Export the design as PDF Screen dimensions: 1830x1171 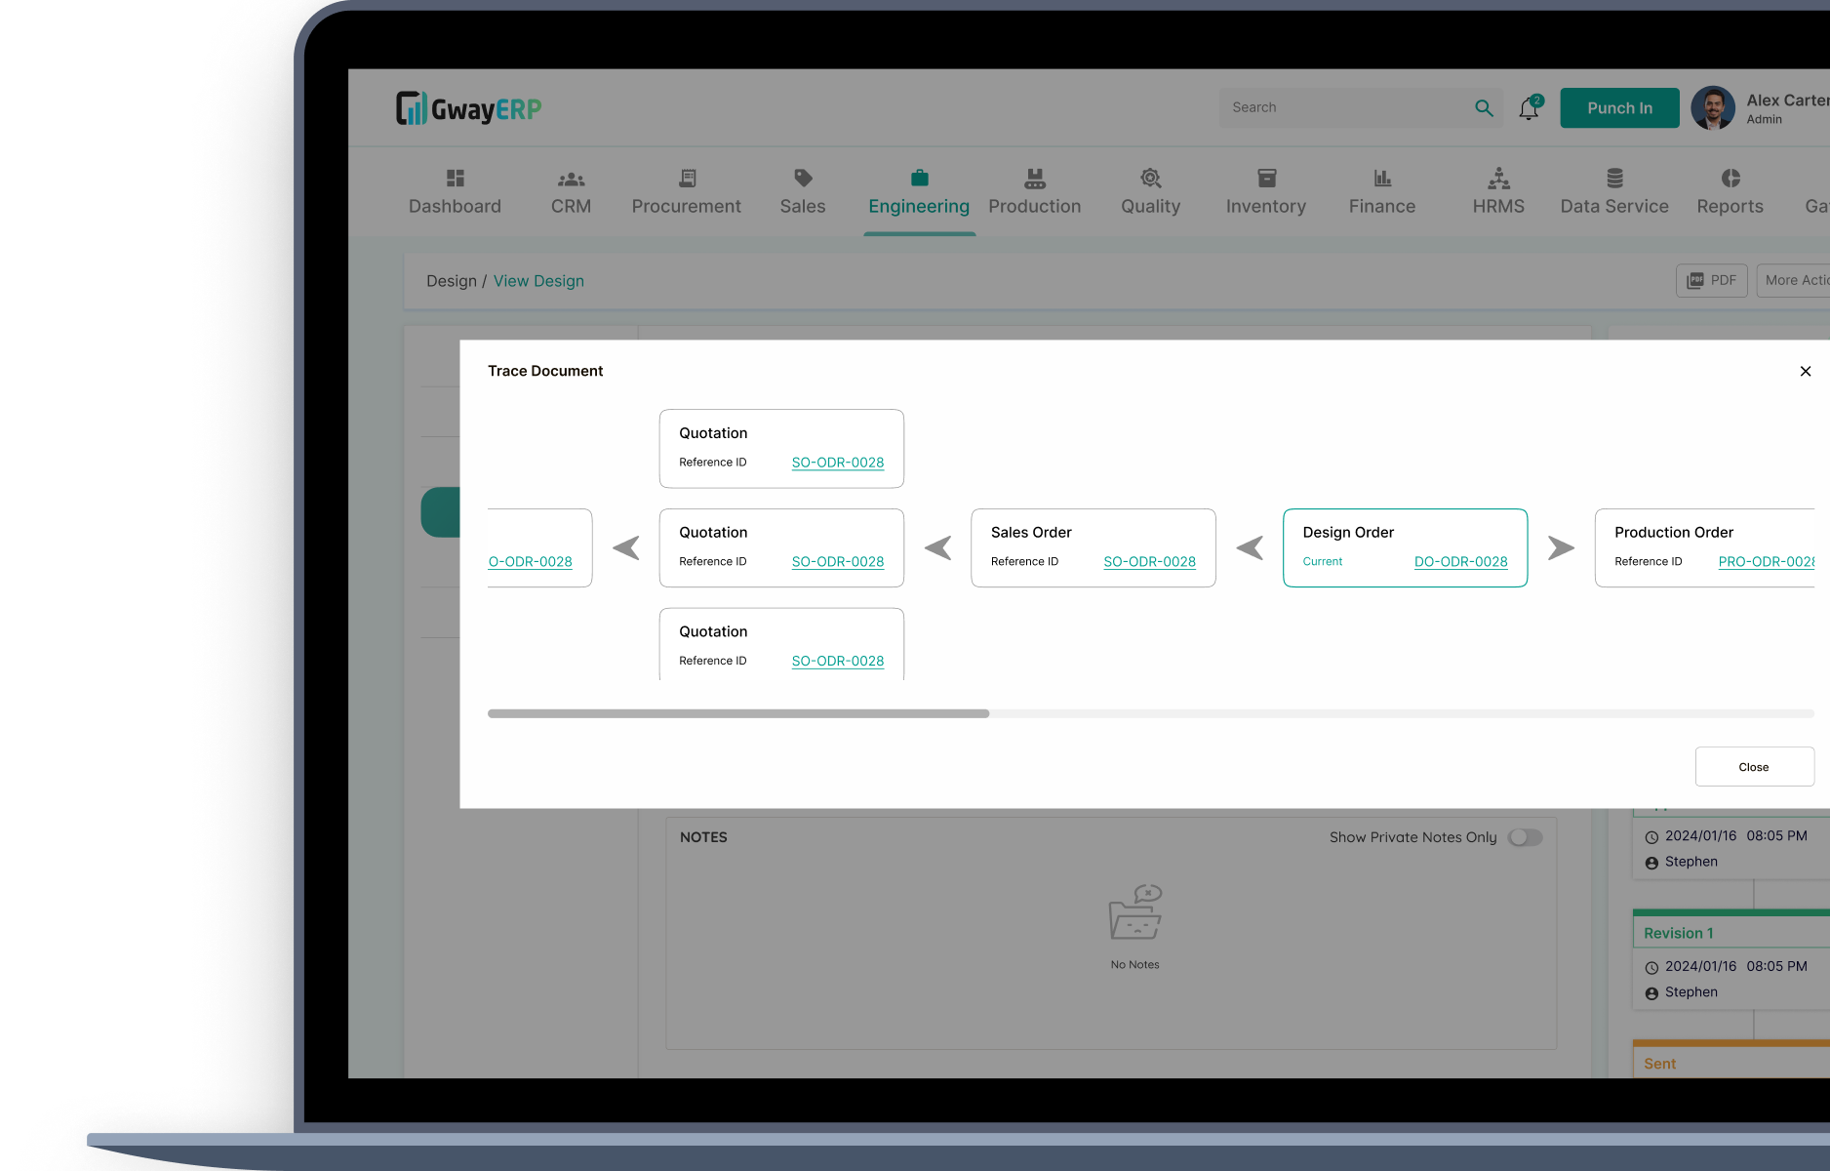coord(1711,280)
